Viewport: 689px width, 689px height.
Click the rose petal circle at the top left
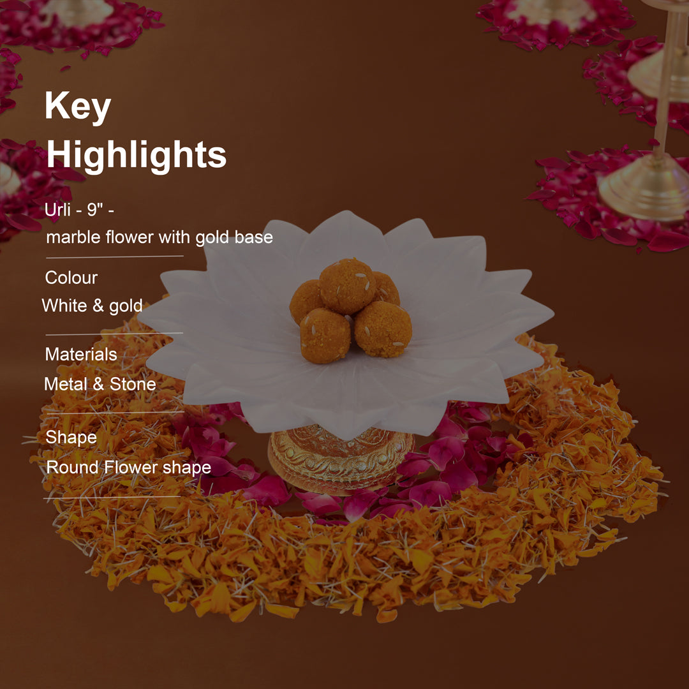pyautogui.click(x=79, y=24)
